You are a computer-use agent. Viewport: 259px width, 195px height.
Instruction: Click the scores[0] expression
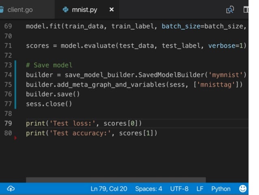coord(121,123)
